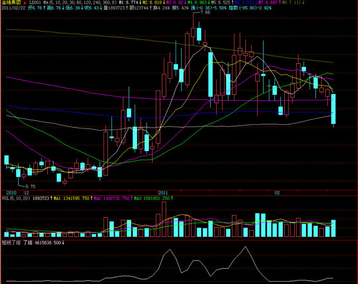Click the amplitude value 振5.43%
Image resolution: width=358 pixels, height=284 pixels.
181,8
